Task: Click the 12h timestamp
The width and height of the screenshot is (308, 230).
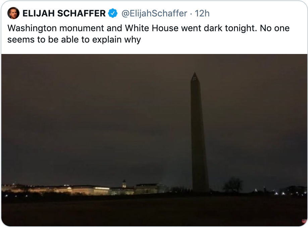Action: (202, 13)
